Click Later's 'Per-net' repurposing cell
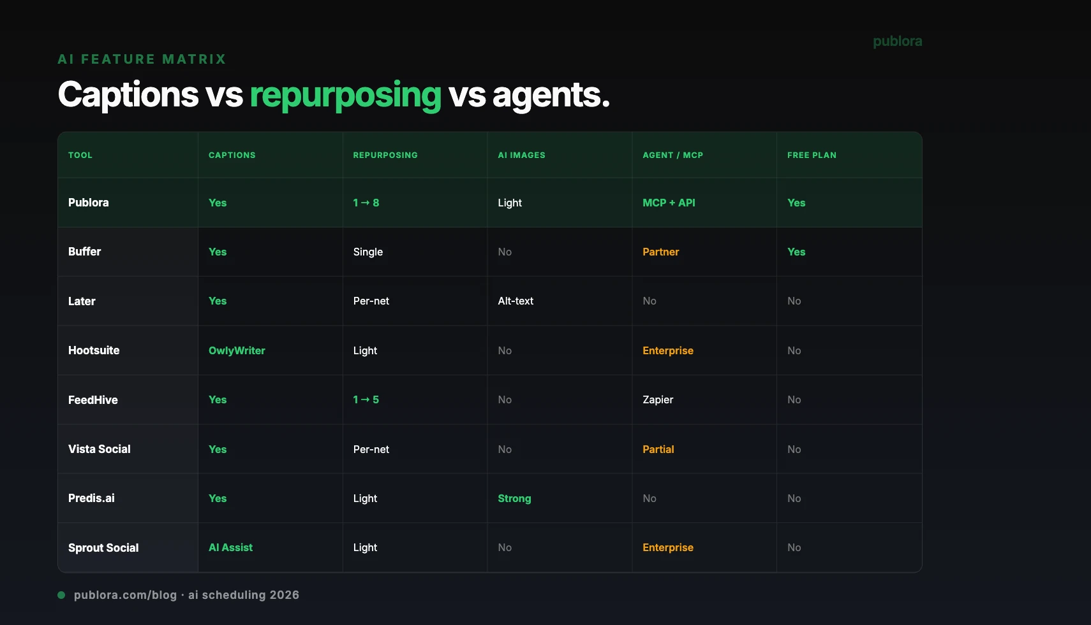 click(x=371, y=301)
